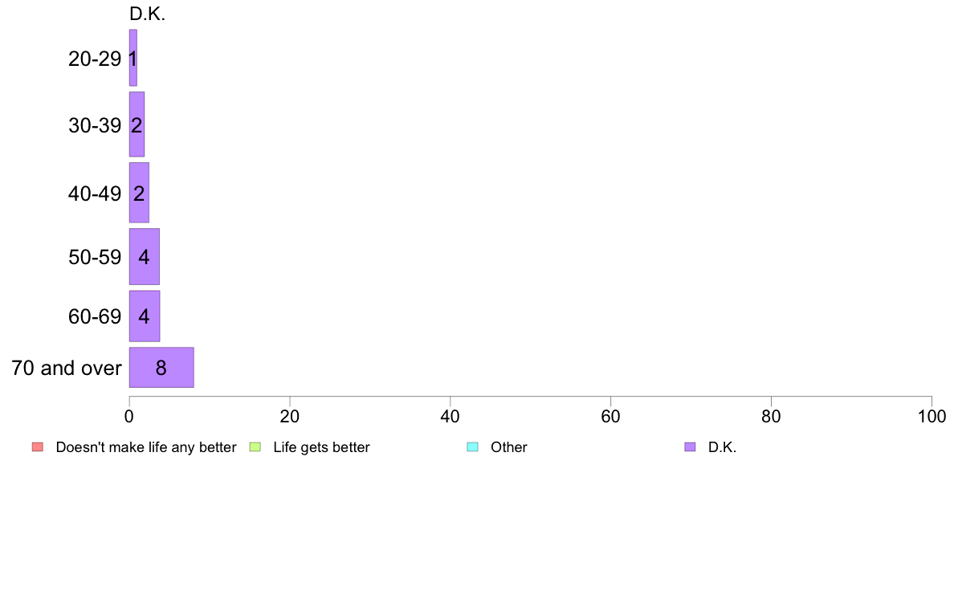
Task: Click the green Life gets better legend swatch
Action: pos(255,447)
